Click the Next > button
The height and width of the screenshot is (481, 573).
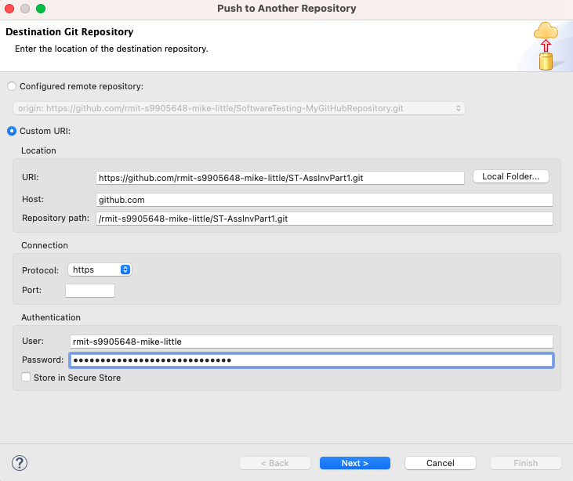(355, 463)
